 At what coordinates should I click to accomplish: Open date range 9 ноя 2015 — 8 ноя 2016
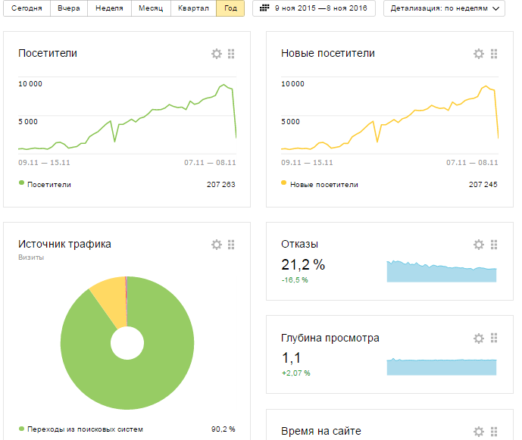click(x=318, y=8)
